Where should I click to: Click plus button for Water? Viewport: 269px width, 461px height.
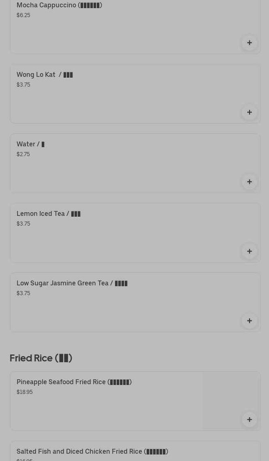click(250, 182)
